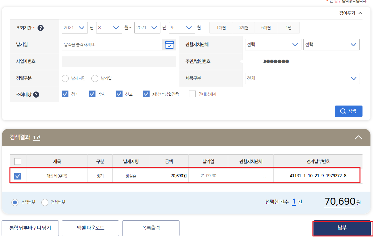The height and width of the screenshot is (242, 373).
Task: Select 전체납부 radio option
Action: 45,202
